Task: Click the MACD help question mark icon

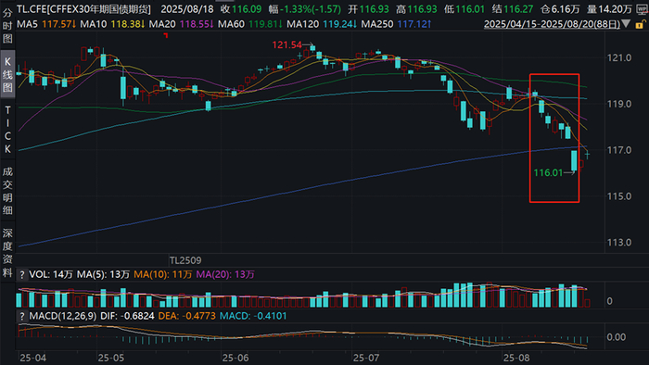Action: click(22, 316)
